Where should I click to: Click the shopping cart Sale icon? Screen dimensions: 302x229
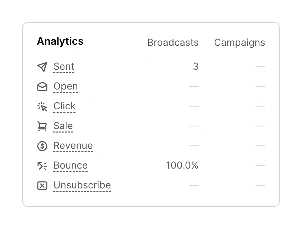pos(42,126)
